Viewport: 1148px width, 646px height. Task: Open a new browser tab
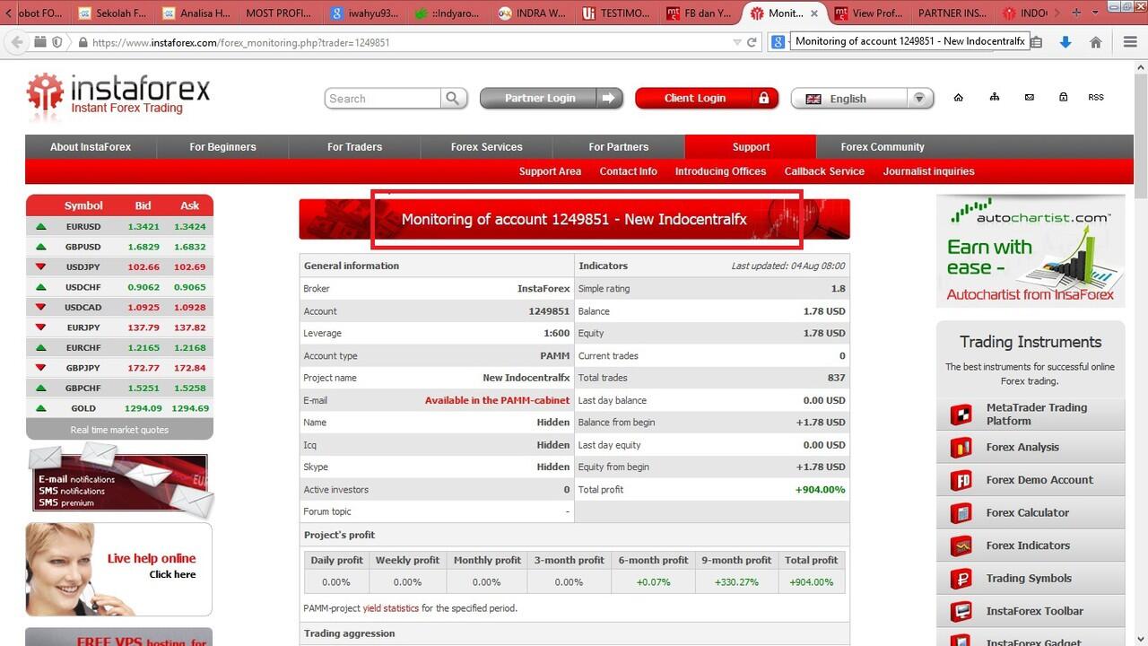(x=1076, y=13)
